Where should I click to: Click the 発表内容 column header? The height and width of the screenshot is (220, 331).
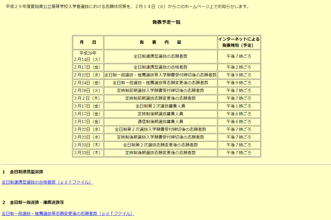(x=160, y=42)
